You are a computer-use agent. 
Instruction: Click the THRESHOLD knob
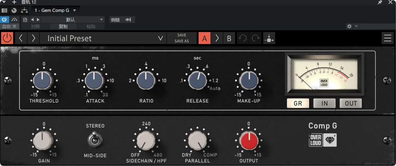pyautogui.click(x=42, y=80)
